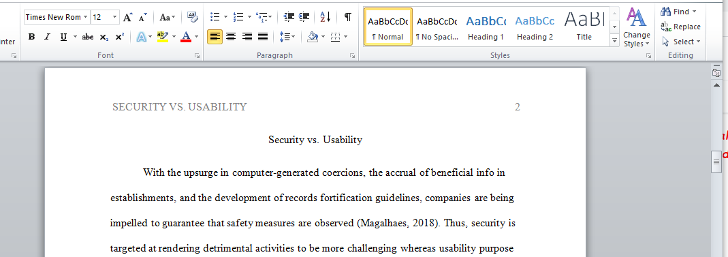This screenshot has width=728, height=257.
Task: Center the paragraph text
Action: coord(231,37)
